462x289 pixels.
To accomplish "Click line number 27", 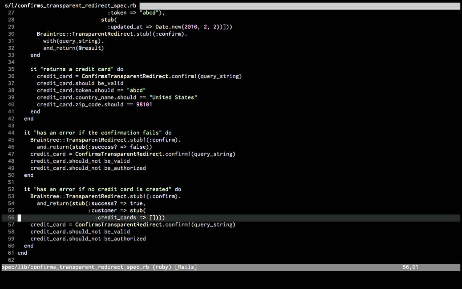I will [x=11, y=13].
